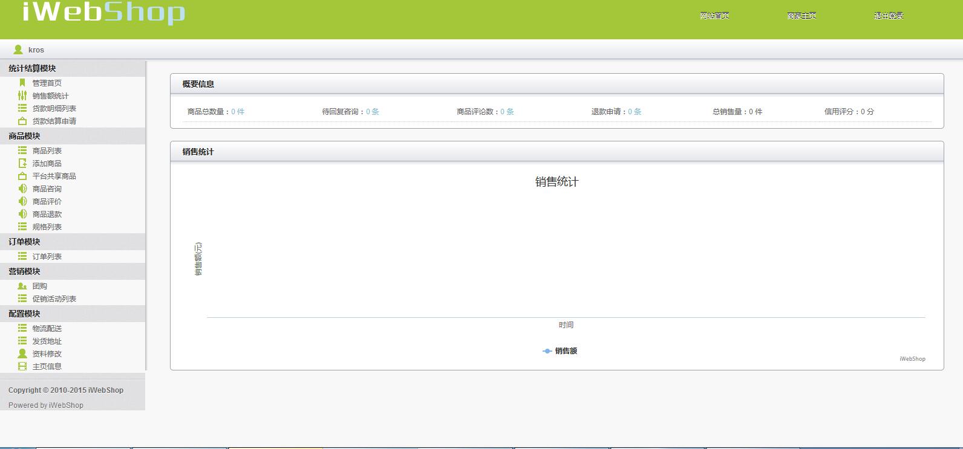Click the list icon beside 规格列表

22,227
